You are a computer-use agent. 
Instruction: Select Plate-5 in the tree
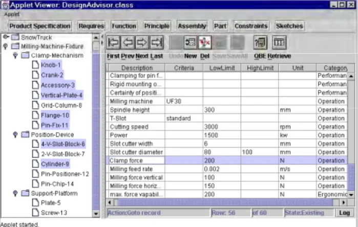pyautogui.click(x=51, y=202)
